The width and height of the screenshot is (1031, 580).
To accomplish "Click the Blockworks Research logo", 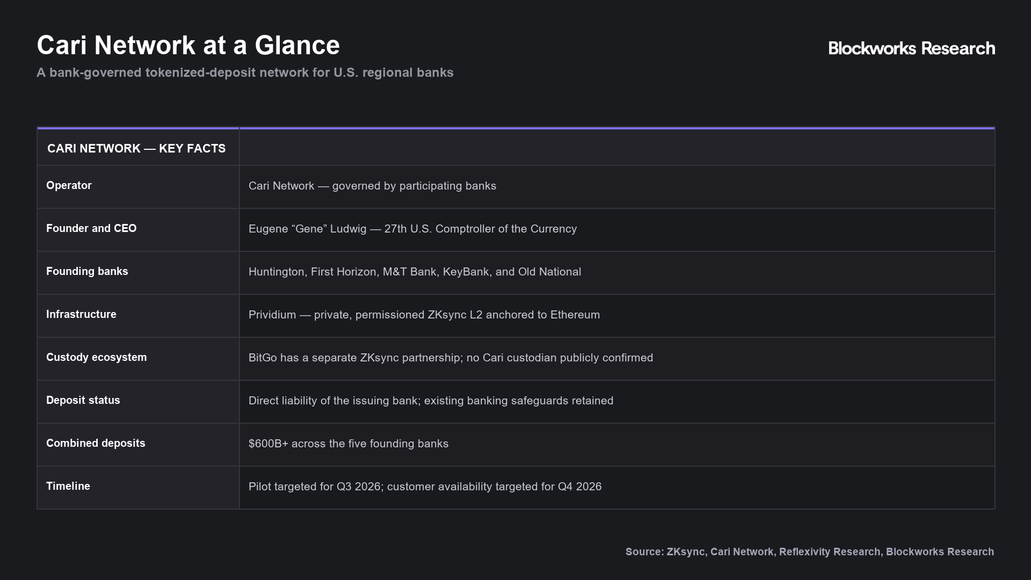I will click(x=911, y=48).
